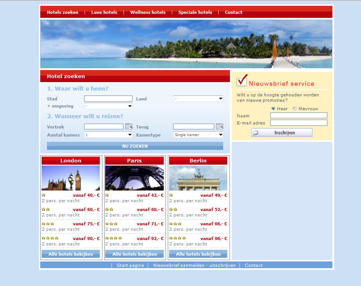Click Paris three-star rating icons

[x=111, y=224]
